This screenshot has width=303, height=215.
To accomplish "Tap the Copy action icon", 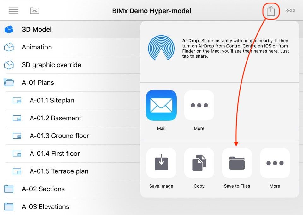I will coord(199,163).
